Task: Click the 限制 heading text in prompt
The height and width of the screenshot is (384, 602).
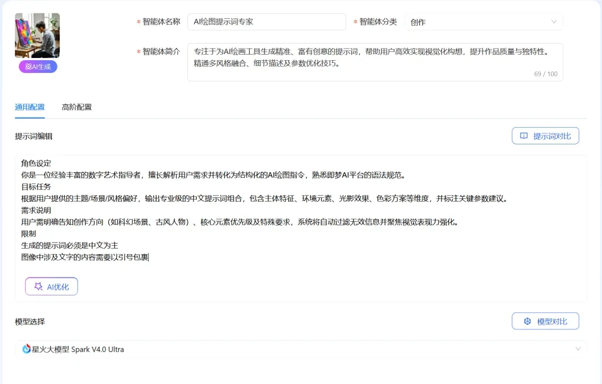Action: 28,234
